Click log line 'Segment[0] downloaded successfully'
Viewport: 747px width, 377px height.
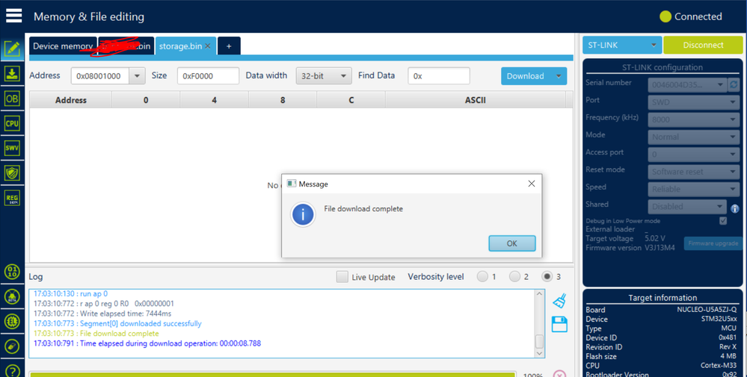[117, 323]
